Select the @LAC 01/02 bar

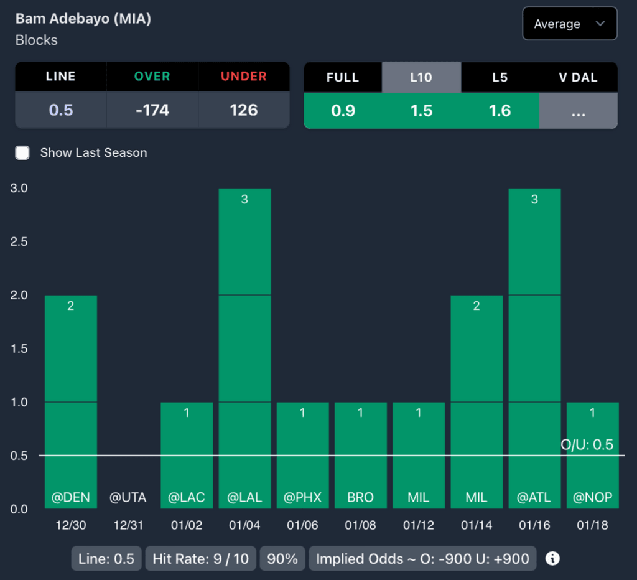point(187,455)
